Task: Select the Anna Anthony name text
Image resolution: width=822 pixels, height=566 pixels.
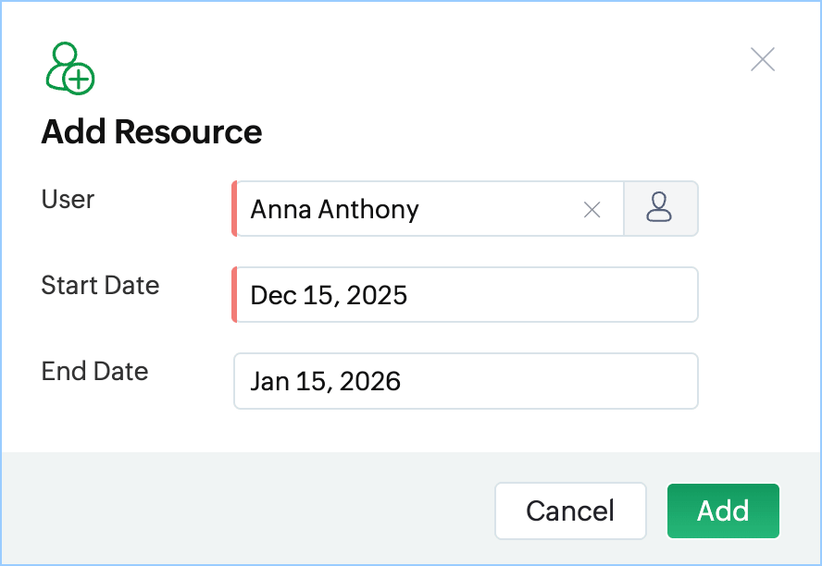Action: (334, 210)
